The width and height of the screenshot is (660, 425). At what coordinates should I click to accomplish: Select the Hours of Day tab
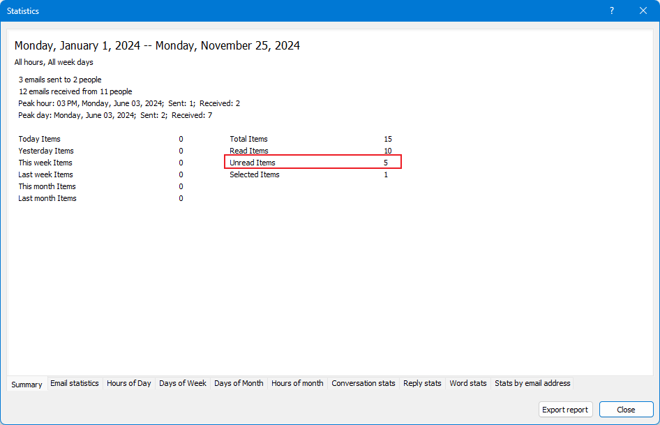(x=128, y=383)
